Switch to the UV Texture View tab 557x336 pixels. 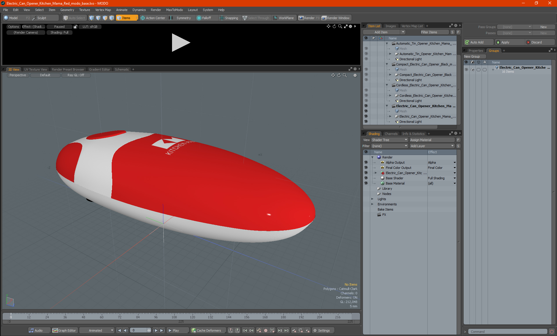[x=36, y=70]
